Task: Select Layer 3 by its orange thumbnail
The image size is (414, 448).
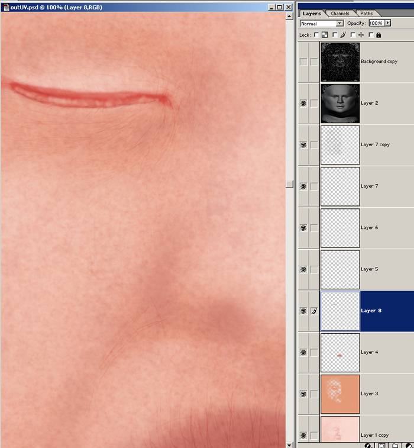Action: (340, 394)
